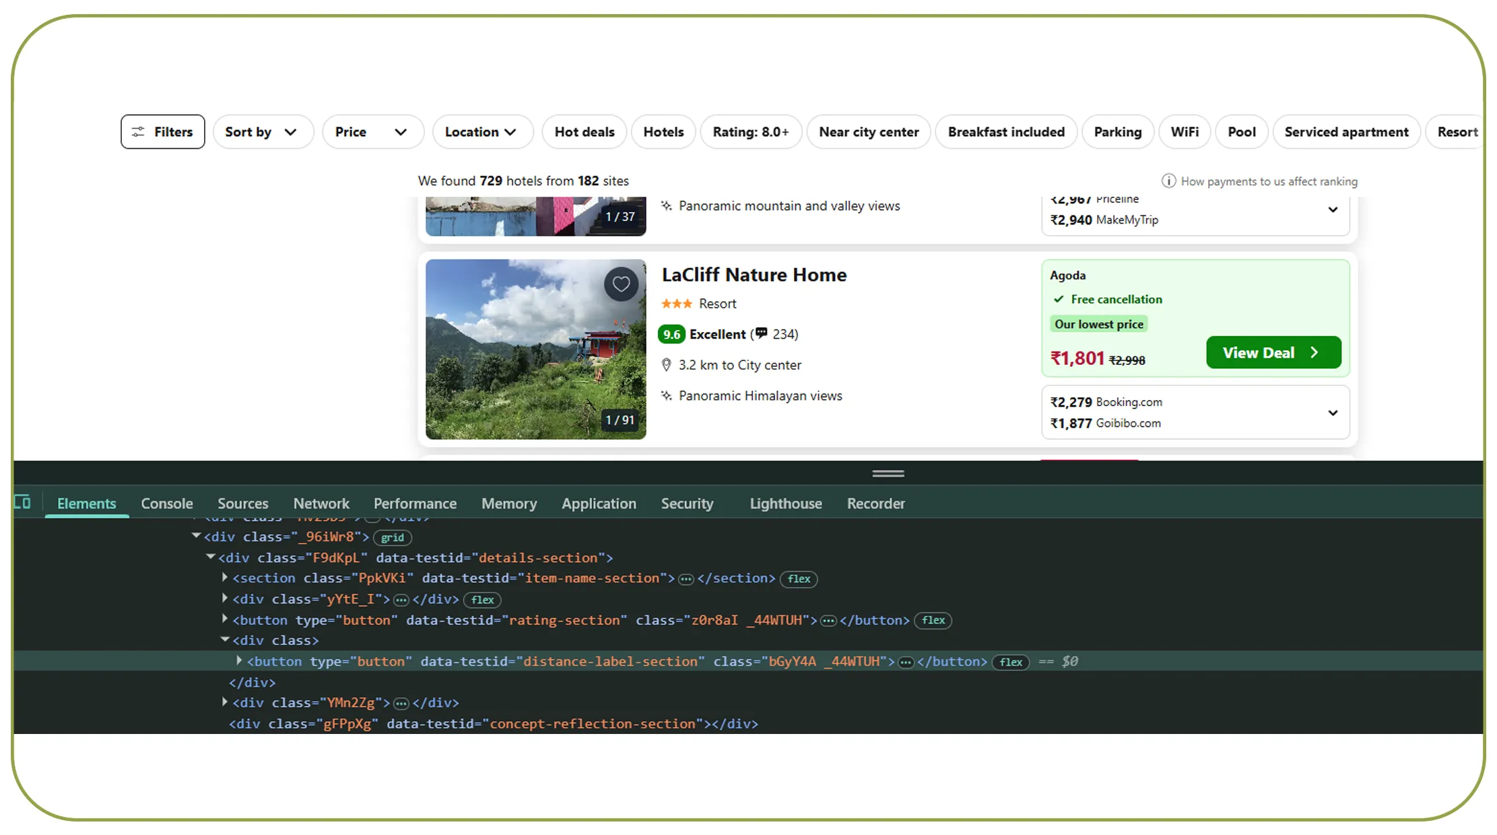Viewport: 1497px width, 835px height.
Task: Click flex badge on yYtE_I div
Action: pos(482,600)
